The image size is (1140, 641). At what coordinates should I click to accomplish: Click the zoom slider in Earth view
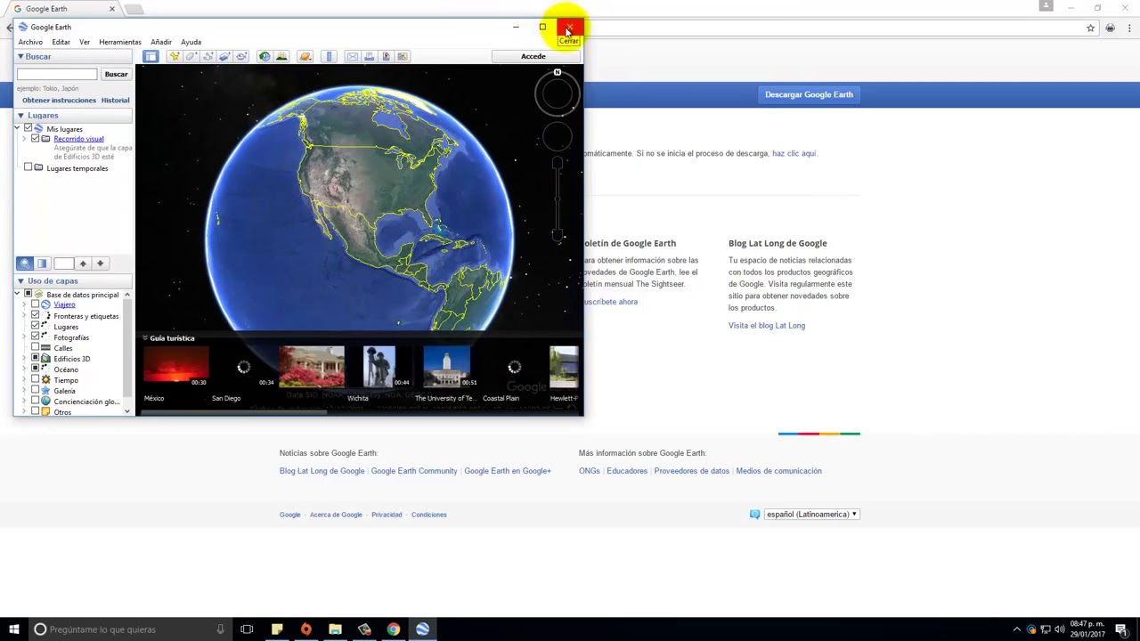(558, 200)
